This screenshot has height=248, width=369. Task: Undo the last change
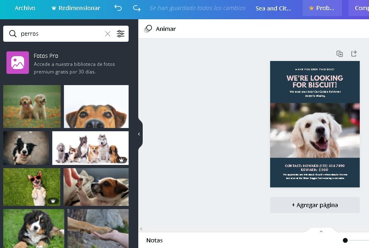click(118, 8)
